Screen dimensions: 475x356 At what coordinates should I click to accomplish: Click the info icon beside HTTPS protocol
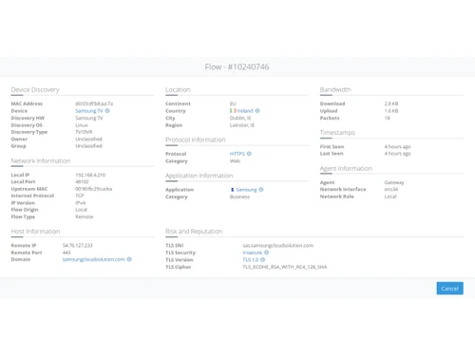[x=249, y=154]
